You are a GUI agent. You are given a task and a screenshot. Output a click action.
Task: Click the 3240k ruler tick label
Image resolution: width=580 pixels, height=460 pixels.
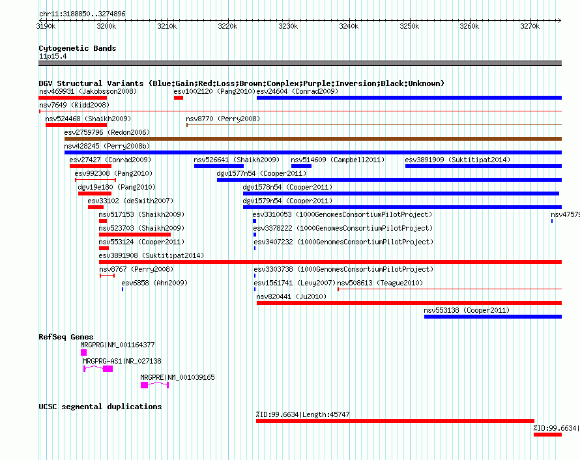pyautogui.click(x=349, y=26)
